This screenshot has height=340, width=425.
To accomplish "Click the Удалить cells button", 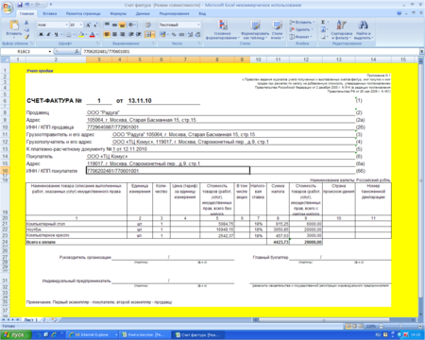I will tap(301, 29).
